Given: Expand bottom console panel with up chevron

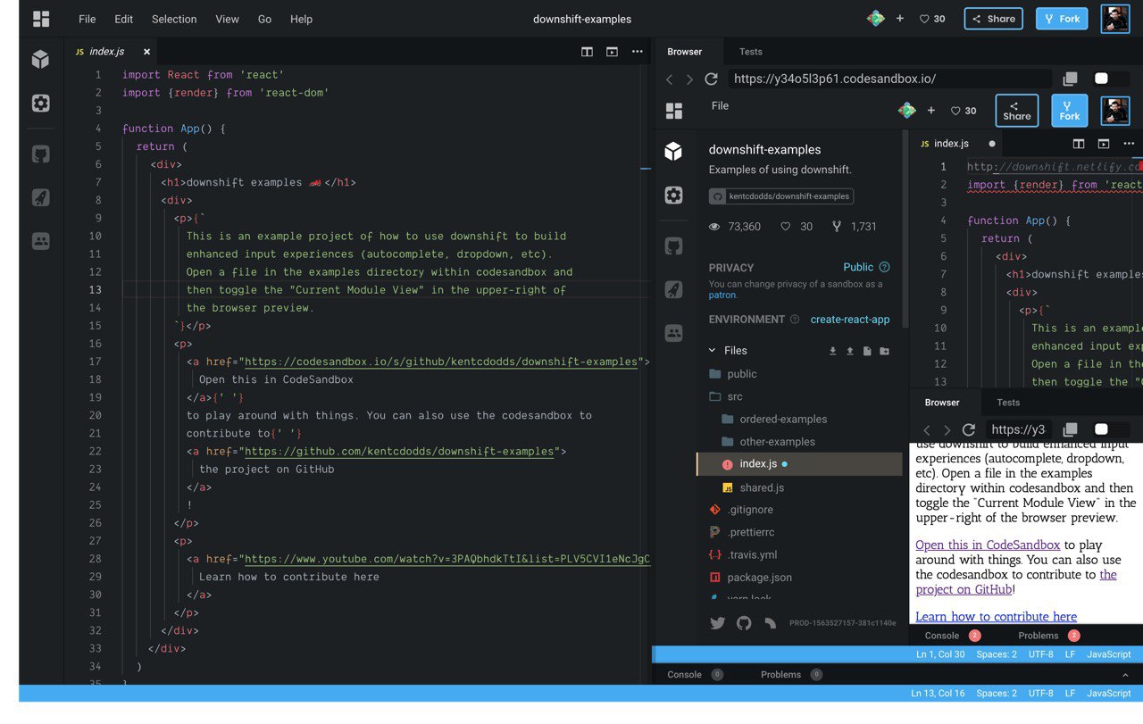Looking at the screenshot, I should [x=1124, y=675].
